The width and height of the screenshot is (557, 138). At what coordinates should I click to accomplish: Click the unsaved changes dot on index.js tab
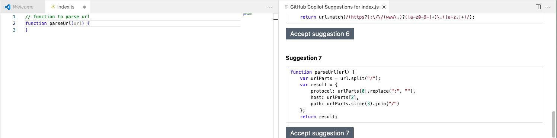point(85,7)
